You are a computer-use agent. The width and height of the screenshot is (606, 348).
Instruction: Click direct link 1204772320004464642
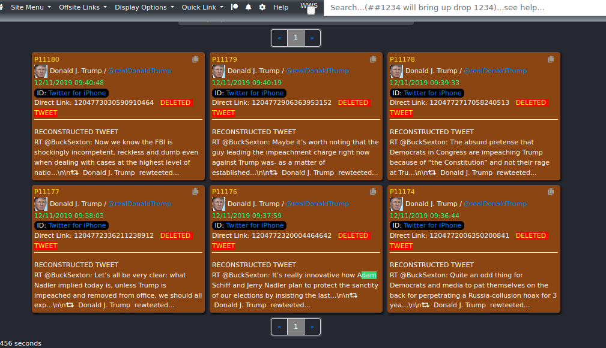tap(291, 235)
